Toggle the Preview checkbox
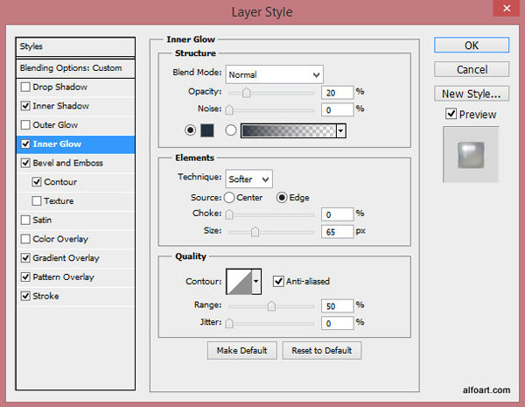525x407 pixels. click(x=451, y=114)
